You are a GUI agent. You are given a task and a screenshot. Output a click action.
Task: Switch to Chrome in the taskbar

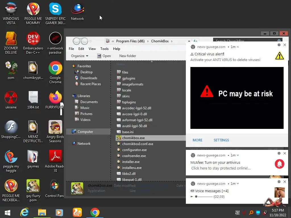click(95, 212)
